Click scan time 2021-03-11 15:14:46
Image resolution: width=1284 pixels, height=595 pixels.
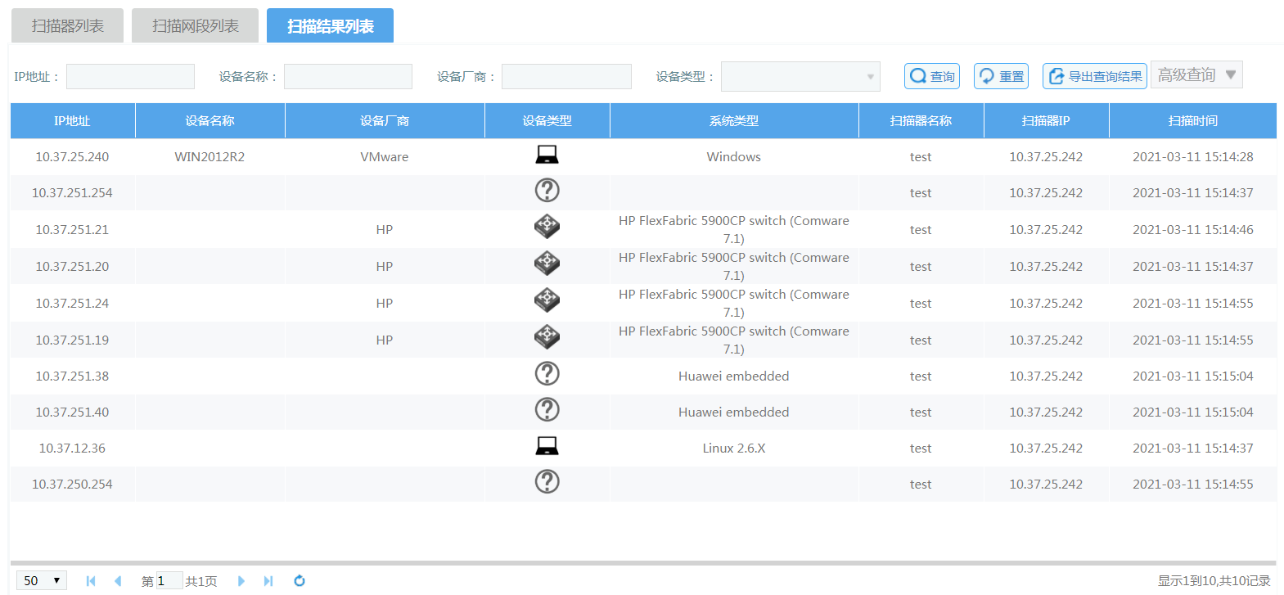[1193, 230]
